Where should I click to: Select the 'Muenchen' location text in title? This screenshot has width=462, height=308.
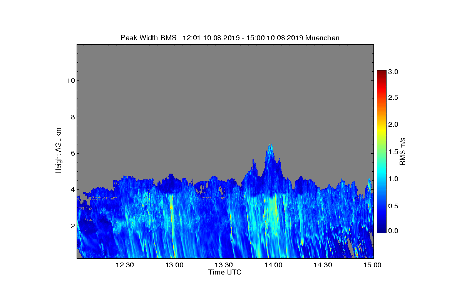coord(322,38)
